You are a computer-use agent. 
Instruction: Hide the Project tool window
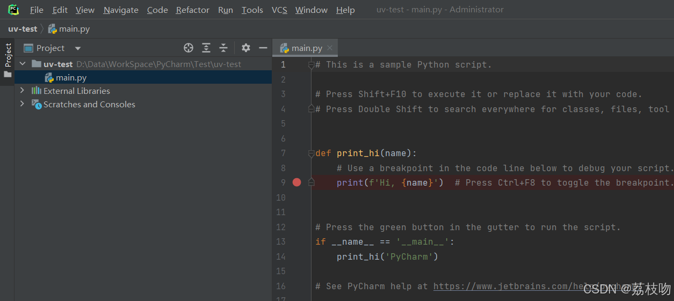coord(263,48)
